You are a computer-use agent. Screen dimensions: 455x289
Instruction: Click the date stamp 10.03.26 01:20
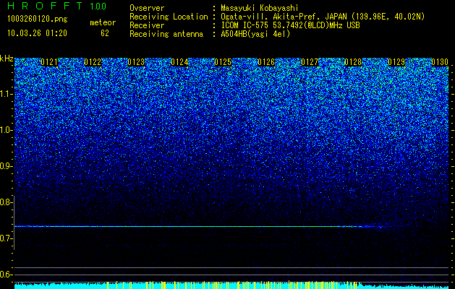pos(37,33)
